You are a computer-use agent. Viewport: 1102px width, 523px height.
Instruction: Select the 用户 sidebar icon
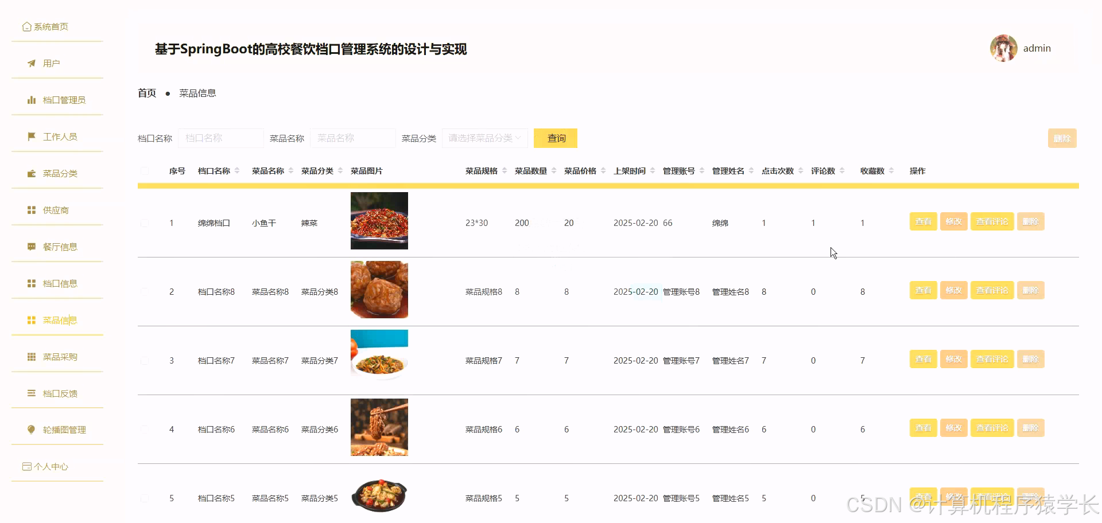[32, 63]
